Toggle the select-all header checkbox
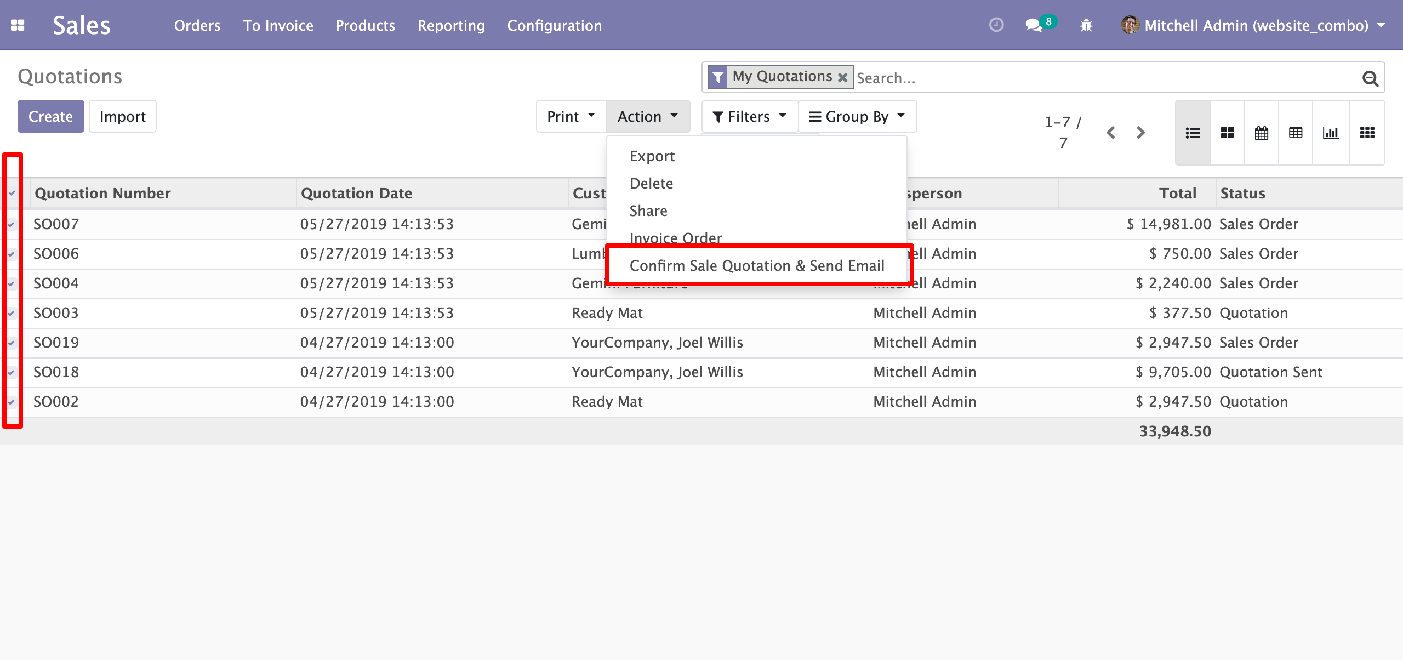 [x=12, y=193]
